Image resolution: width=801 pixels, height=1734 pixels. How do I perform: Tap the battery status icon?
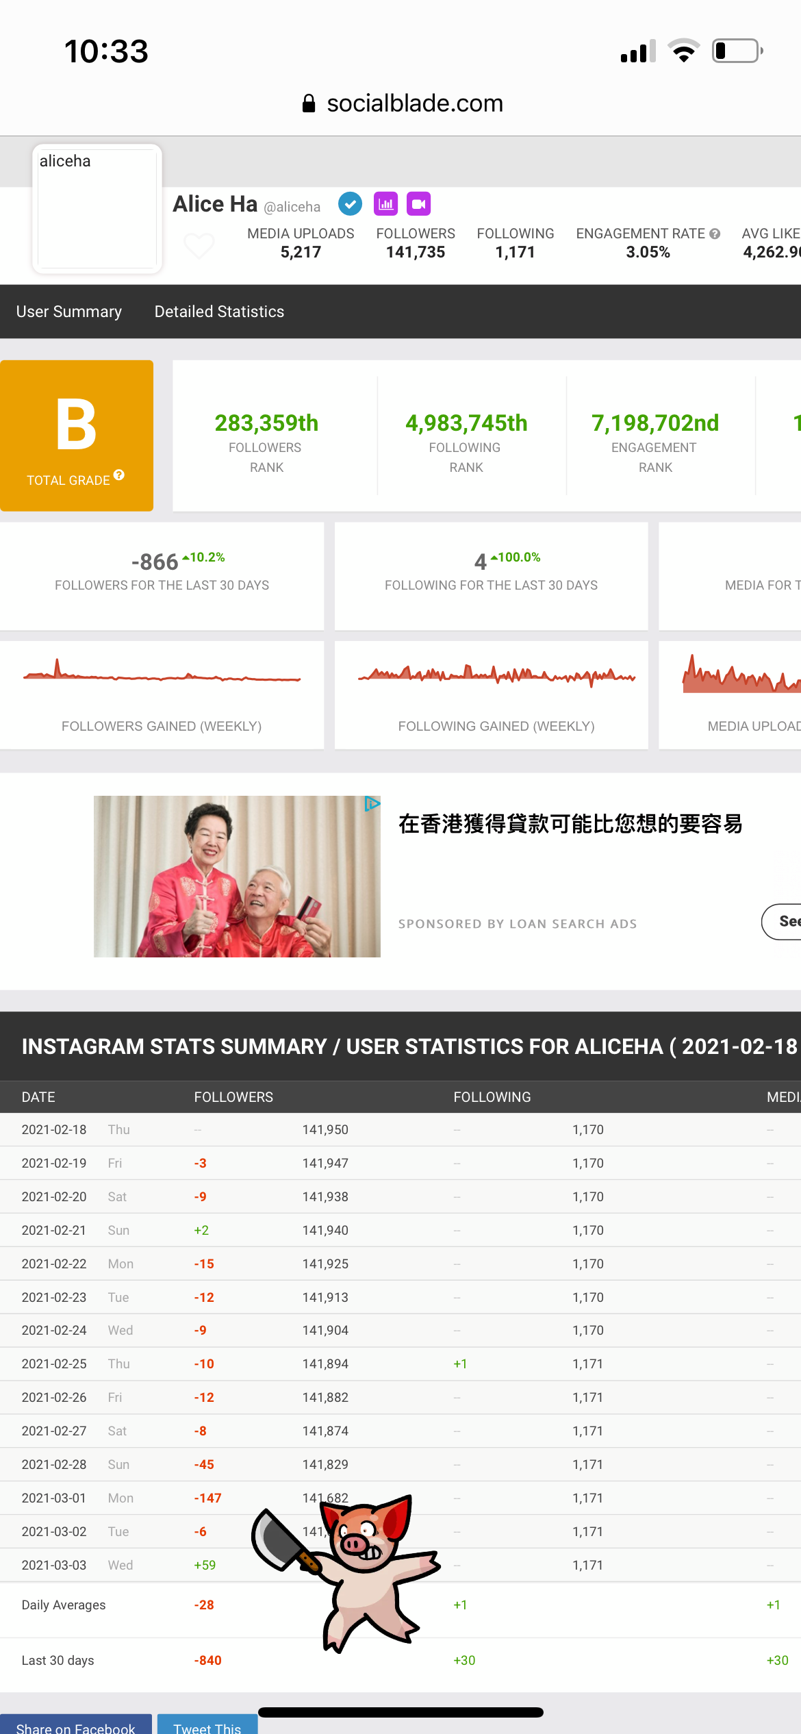(738, 51)
